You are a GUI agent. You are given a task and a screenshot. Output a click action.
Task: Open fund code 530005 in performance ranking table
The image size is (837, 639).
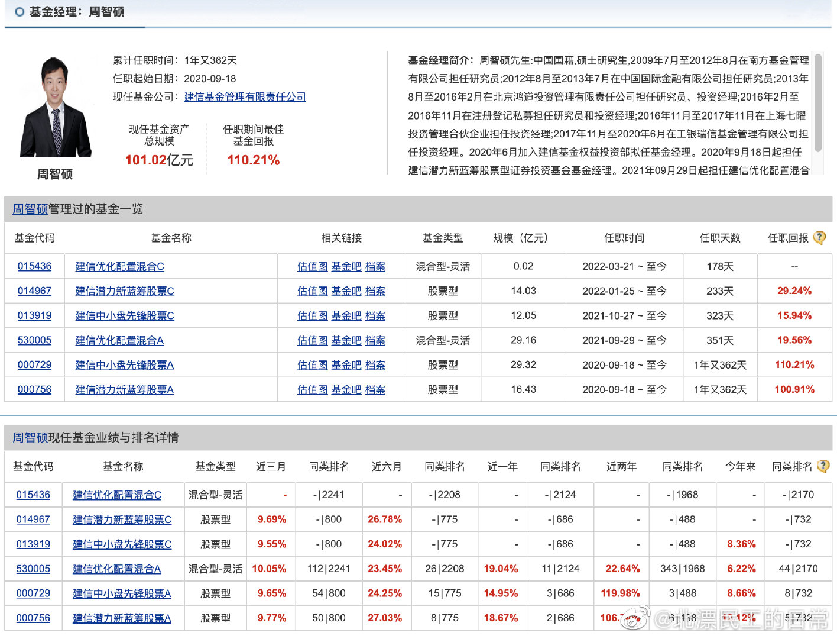(33, 569)
